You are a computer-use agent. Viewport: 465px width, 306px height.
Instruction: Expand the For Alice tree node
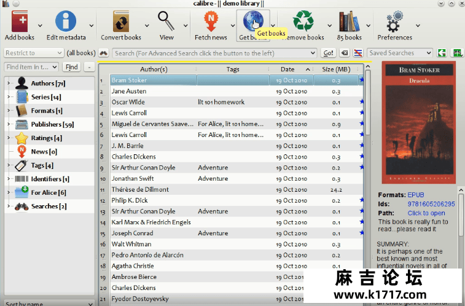pos(9,192)
